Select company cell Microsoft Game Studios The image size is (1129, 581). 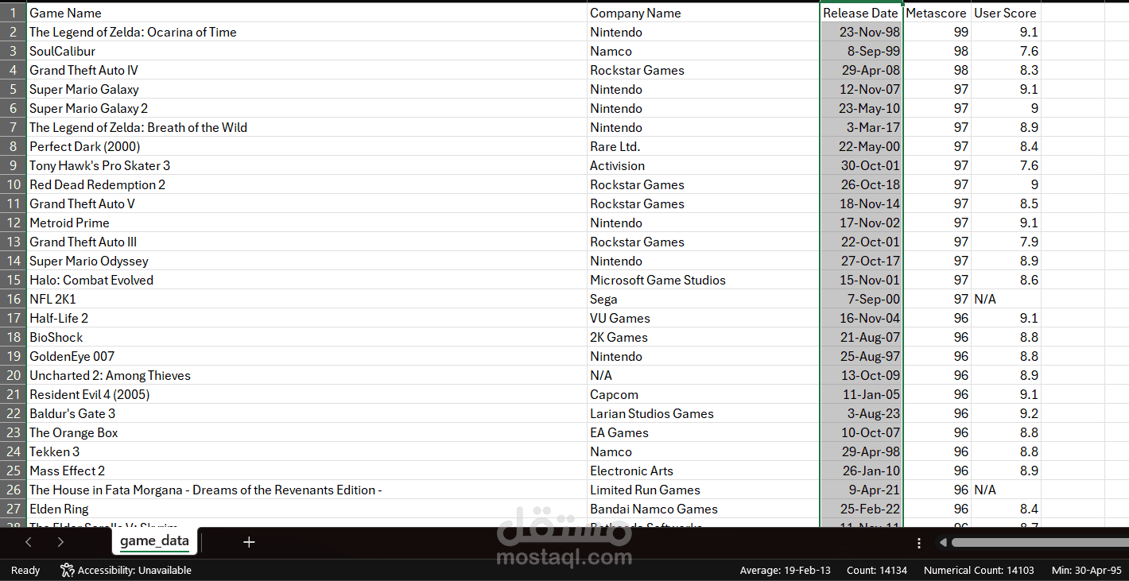coord(704,280)
